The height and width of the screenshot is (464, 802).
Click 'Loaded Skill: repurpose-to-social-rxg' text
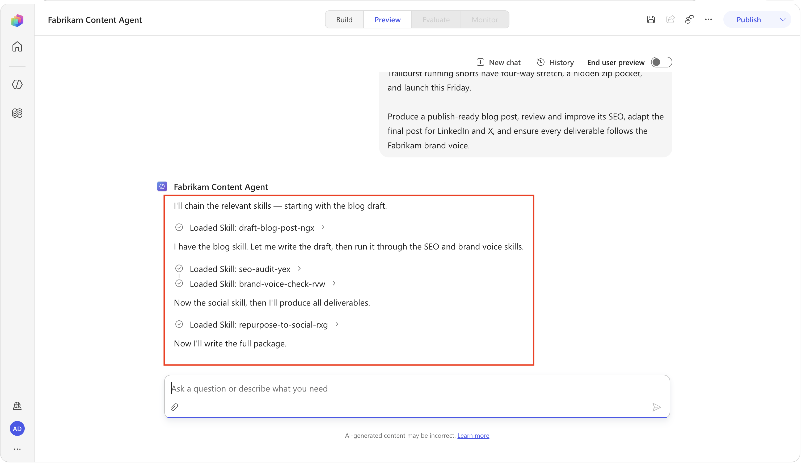(x=259, y=325)
